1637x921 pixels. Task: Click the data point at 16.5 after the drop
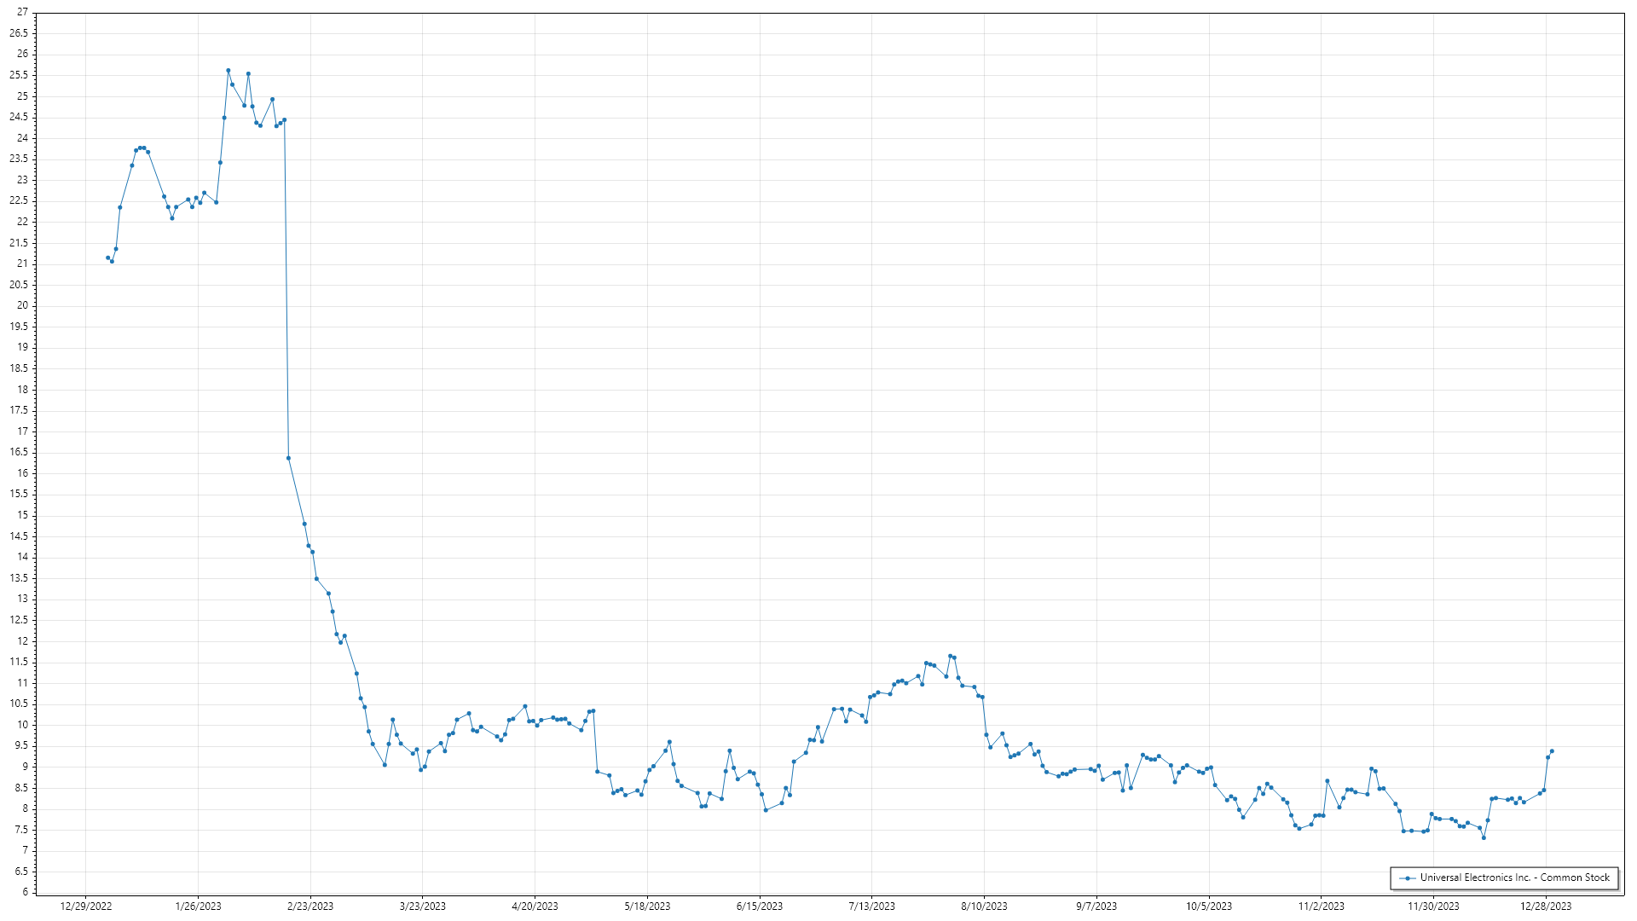pos(288,458)
